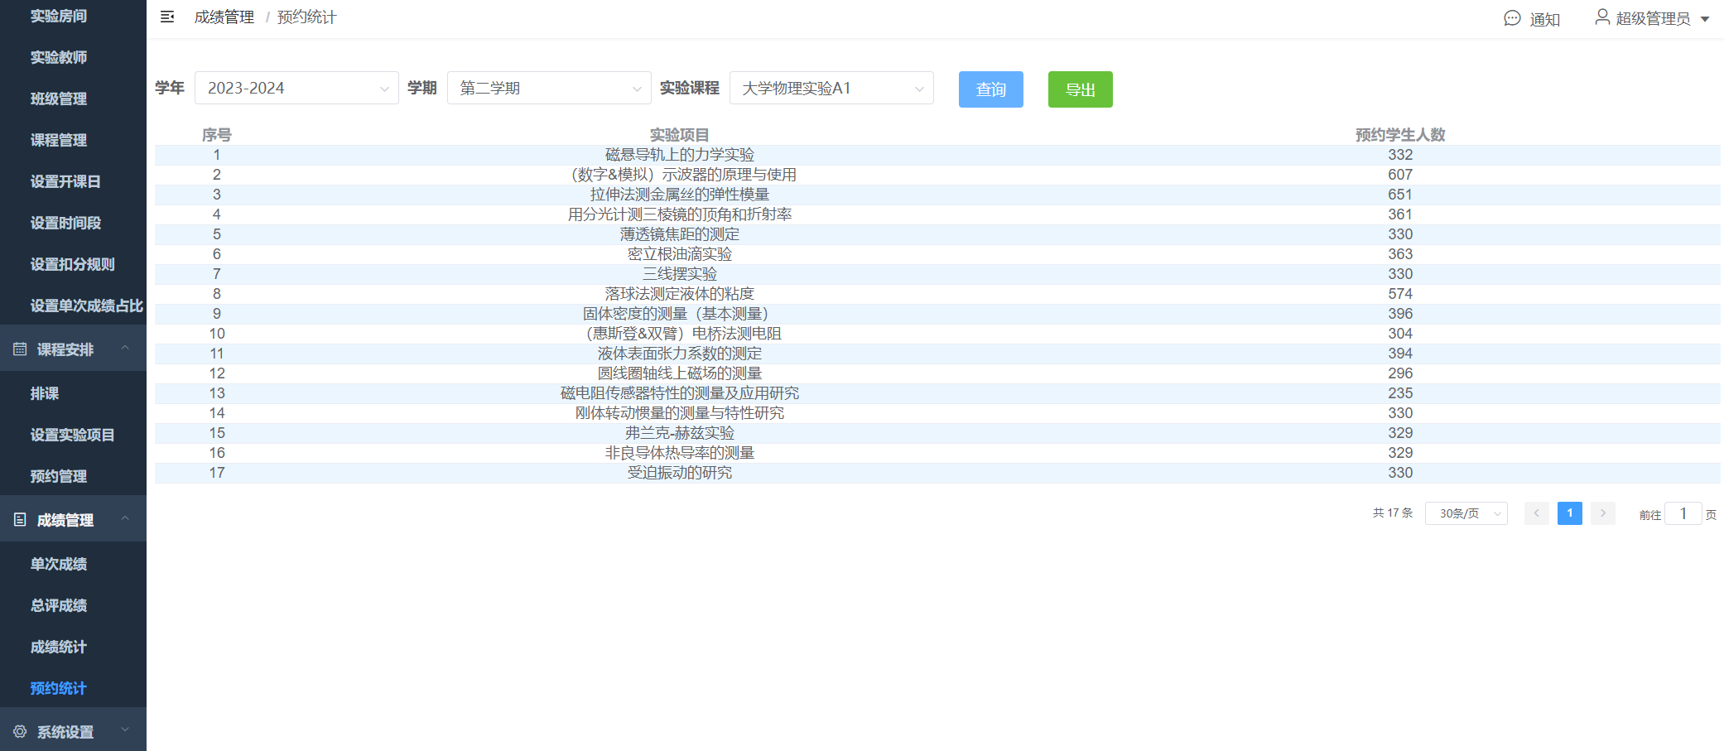Open 成绩统计 in the sidebar
This screenshot has height=751, width=1724.
59,647
